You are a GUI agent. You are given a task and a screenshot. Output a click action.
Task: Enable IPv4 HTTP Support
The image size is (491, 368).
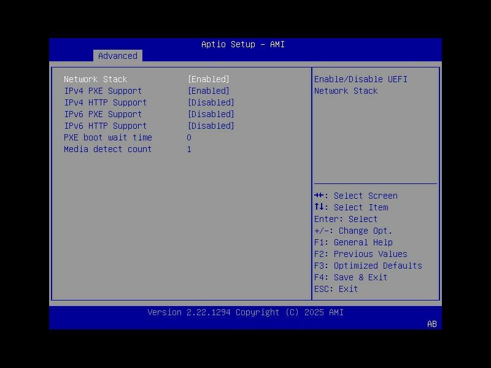click(212, 102)
